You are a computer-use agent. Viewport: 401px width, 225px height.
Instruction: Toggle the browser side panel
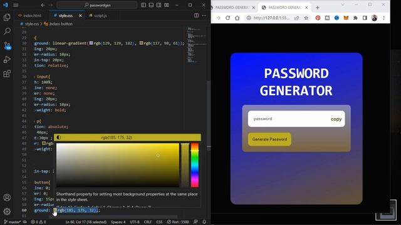tap(365, 18)
